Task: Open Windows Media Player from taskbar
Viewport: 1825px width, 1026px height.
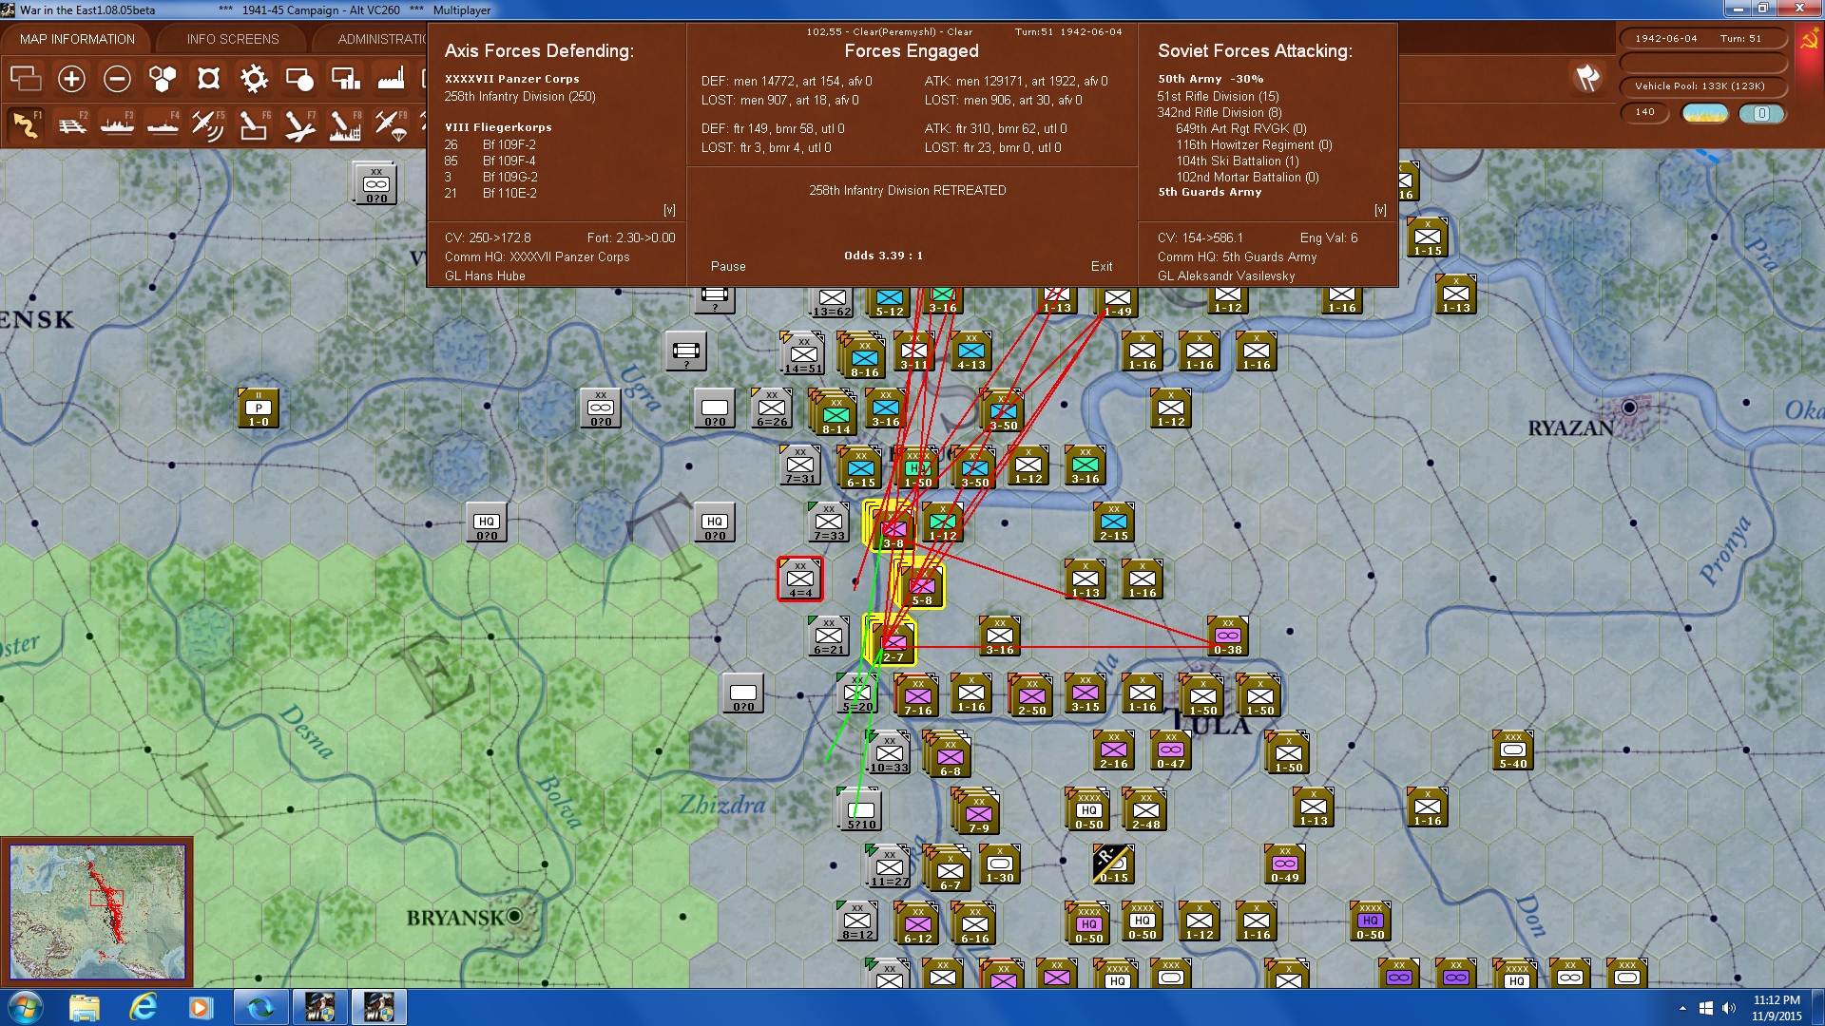Action: click(x=201, y=1007)
